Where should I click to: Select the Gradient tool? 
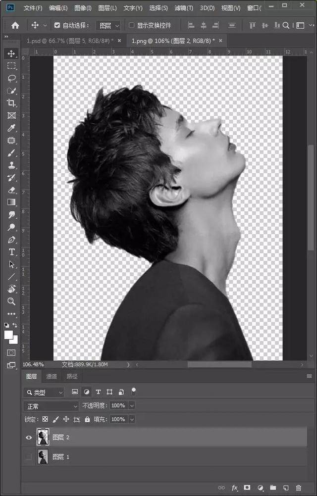11,202
